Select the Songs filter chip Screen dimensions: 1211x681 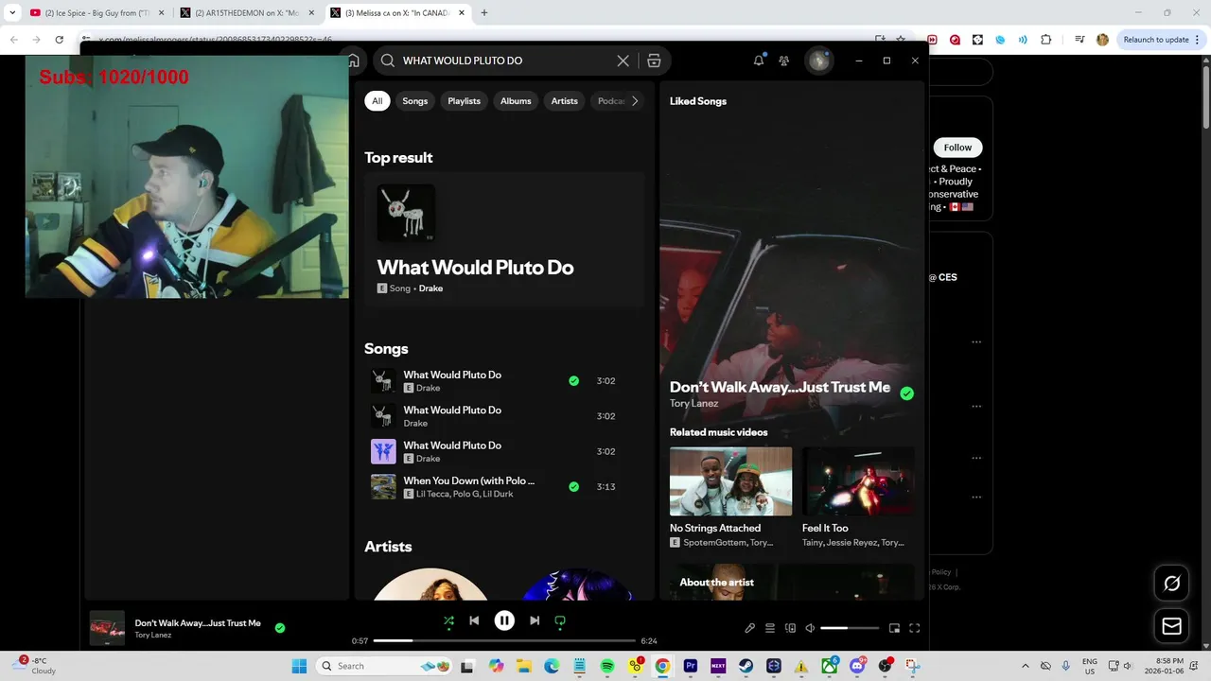[415, 101]
